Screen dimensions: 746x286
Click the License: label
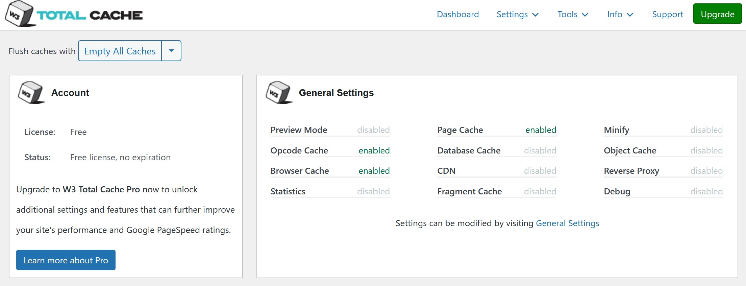tap(40, 132)
